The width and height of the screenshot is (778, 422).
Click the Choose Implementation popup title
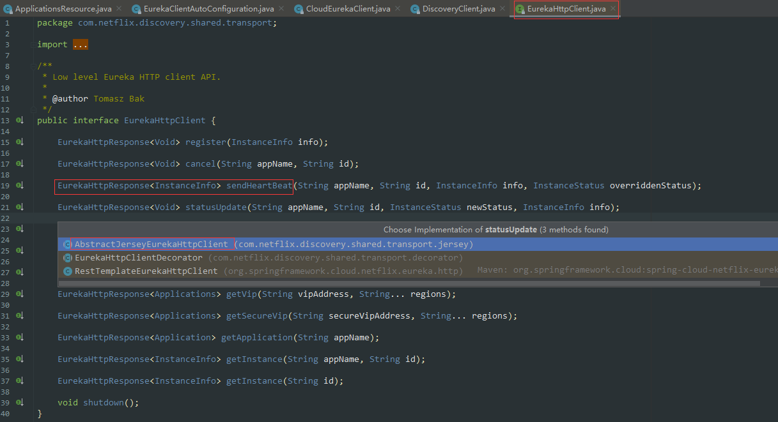pyautogui.click(x=496, y=229)
